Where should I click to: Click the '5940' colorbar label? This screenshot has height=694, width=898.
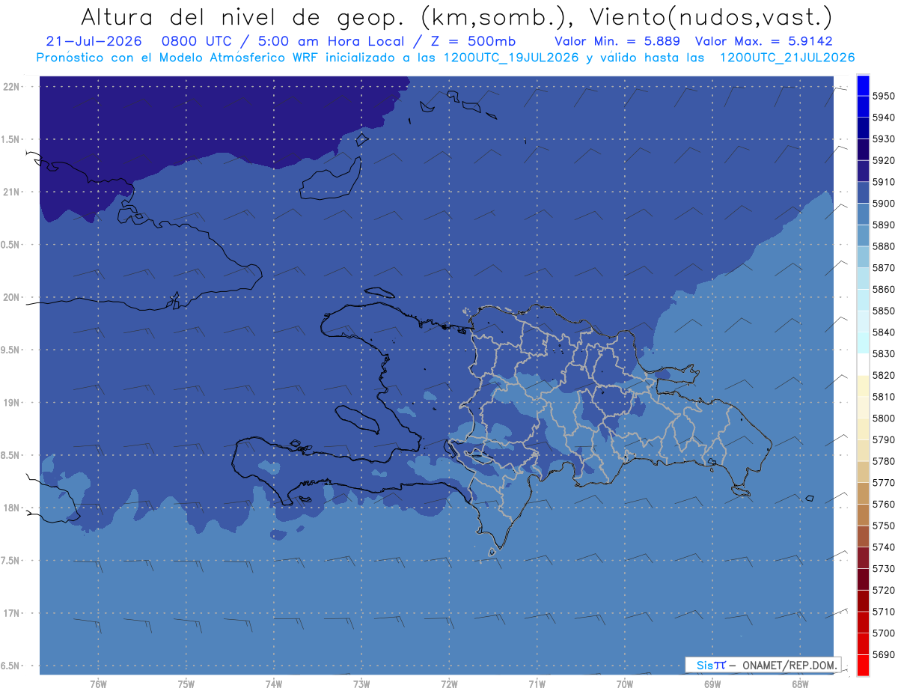[884, 118]
